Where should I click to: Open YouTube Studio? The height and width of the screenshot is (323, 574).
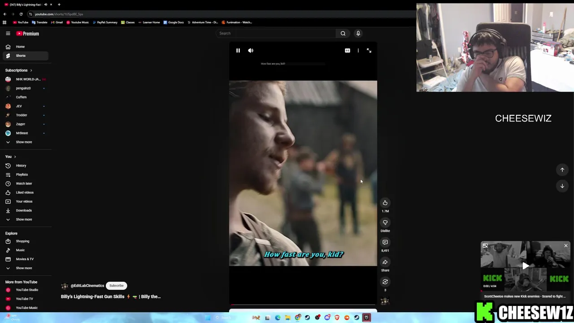tap(26, 290)
